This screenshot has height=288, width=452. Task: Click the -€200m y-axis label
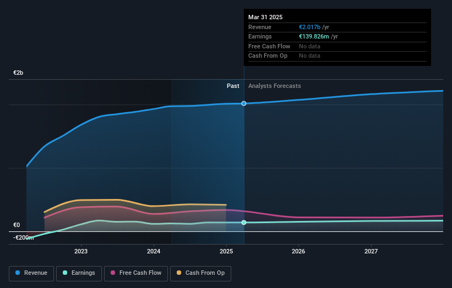tap(23, 237)
